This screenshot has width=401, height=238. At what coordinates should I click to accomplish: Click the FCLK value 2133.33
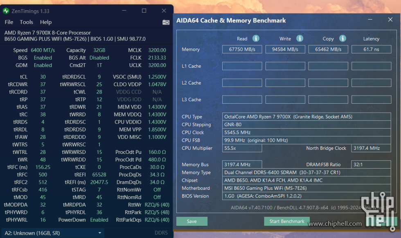[157, 58]
